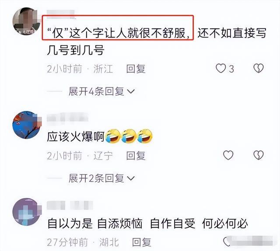Dislike the Zhejiang comment via broken heart
The image size is (280, 251).
tap(259, 68)
